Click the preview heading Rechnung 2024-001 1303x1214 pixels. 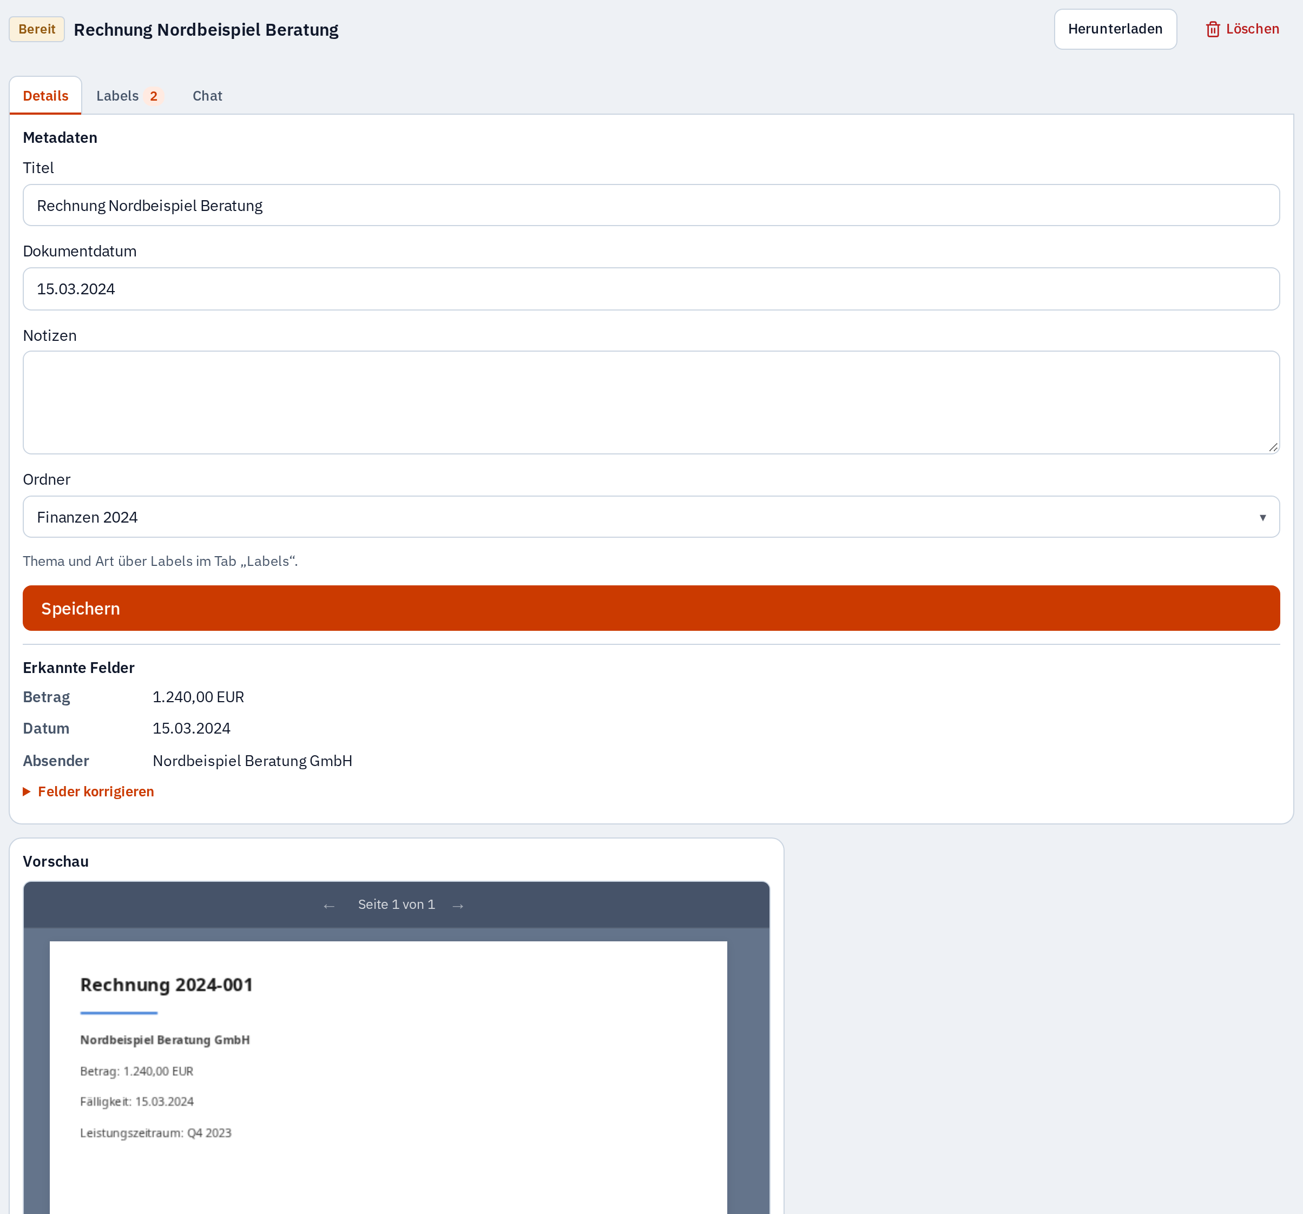coord(167,985)
